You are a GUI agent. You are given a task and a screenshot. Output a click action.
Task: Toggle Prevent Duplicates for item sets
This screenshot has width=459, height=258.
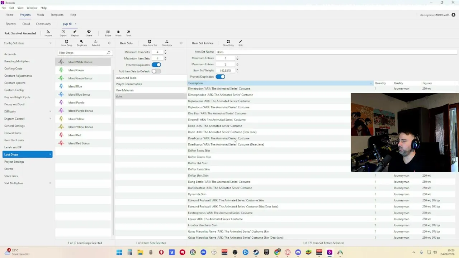[156, 65]
